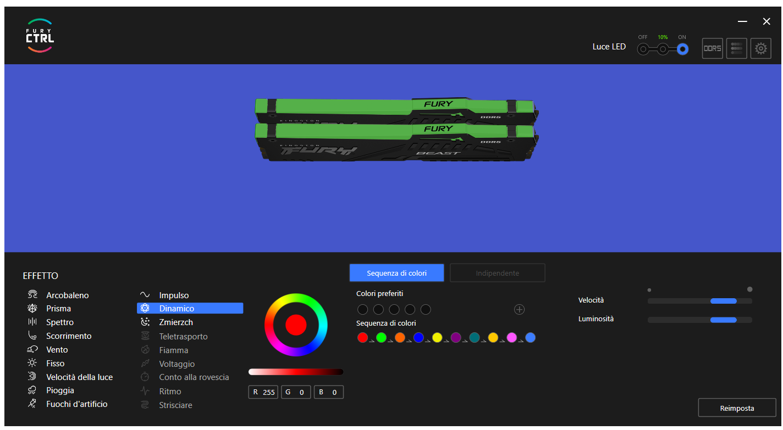Screen dimensions: 783x430
Task: Select green swatch in color sequence
Action: coord(381,338)
